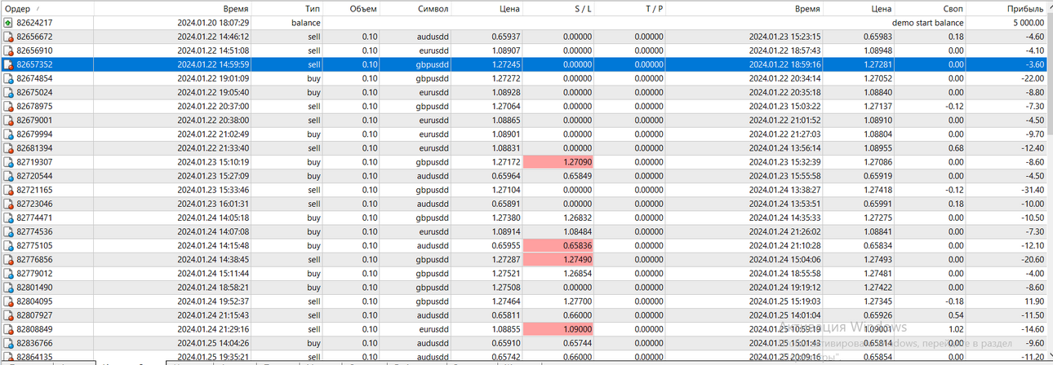
Task: Click the order icon beside 82723046
Action: (x=8, y=203)
